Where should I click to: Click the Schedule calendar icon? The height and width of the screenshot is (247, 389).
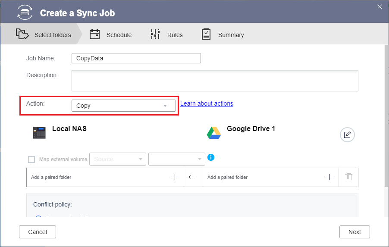point(94,34)
